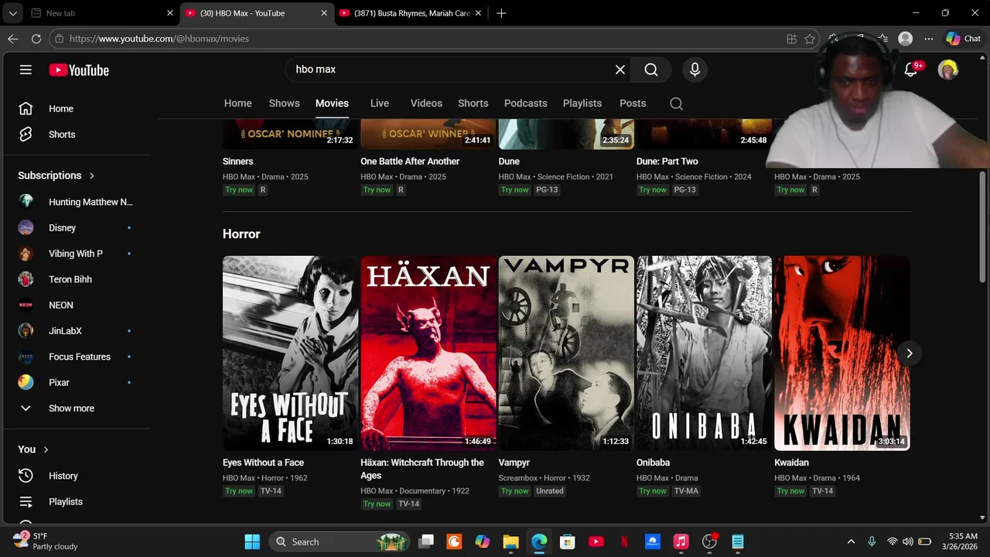Click the magnifier search button
Viewport: 990px width, 557px height.
pyautogui.click(x=651, y=70)
